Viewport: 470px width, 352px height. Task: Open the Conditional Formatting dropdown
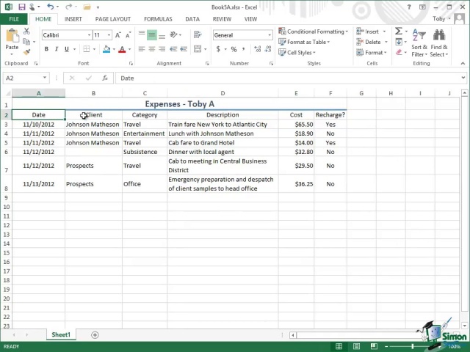tap(314, 32)
